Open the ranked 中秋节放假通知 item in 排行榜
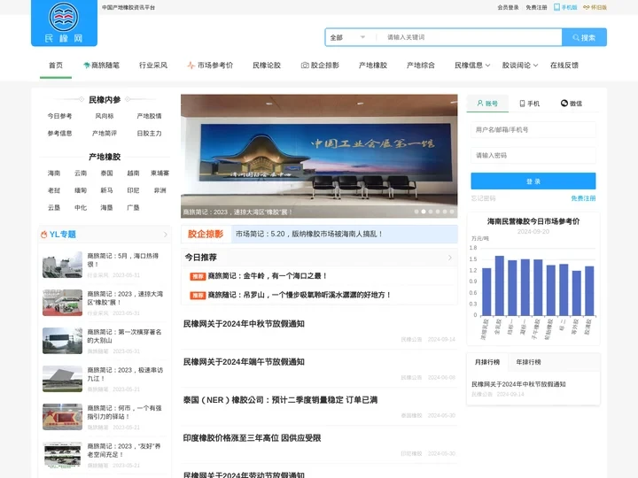Screen dimensions: 638x478 [x=518, y=384]
